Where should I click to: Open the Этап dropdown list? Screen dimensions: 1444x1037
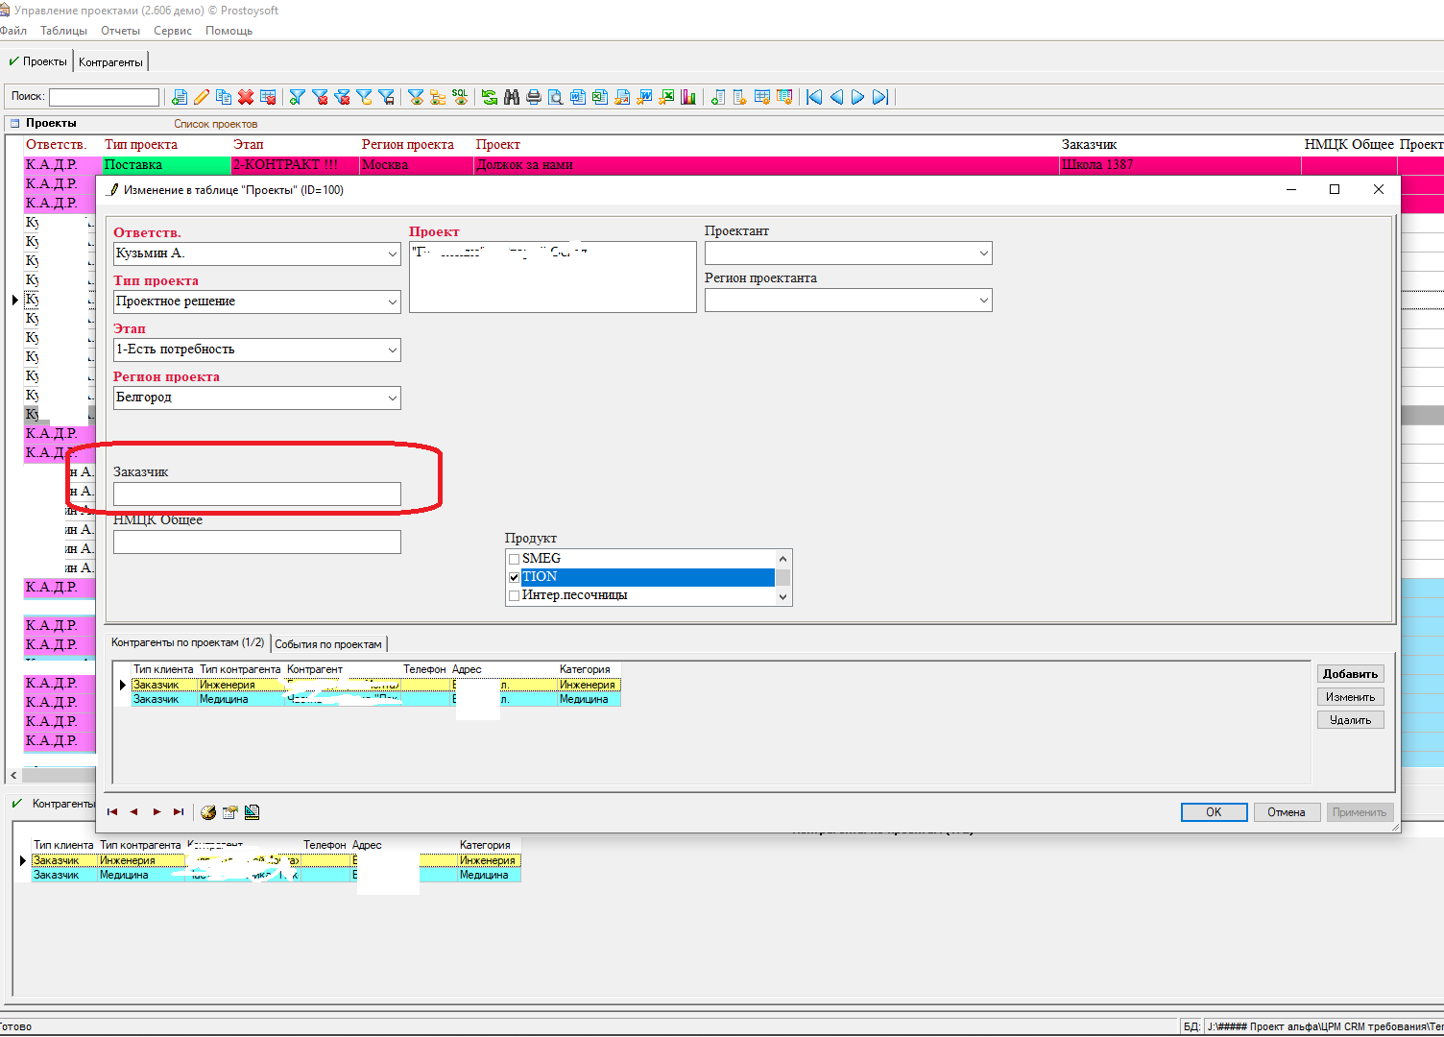(x=392, y=350)
